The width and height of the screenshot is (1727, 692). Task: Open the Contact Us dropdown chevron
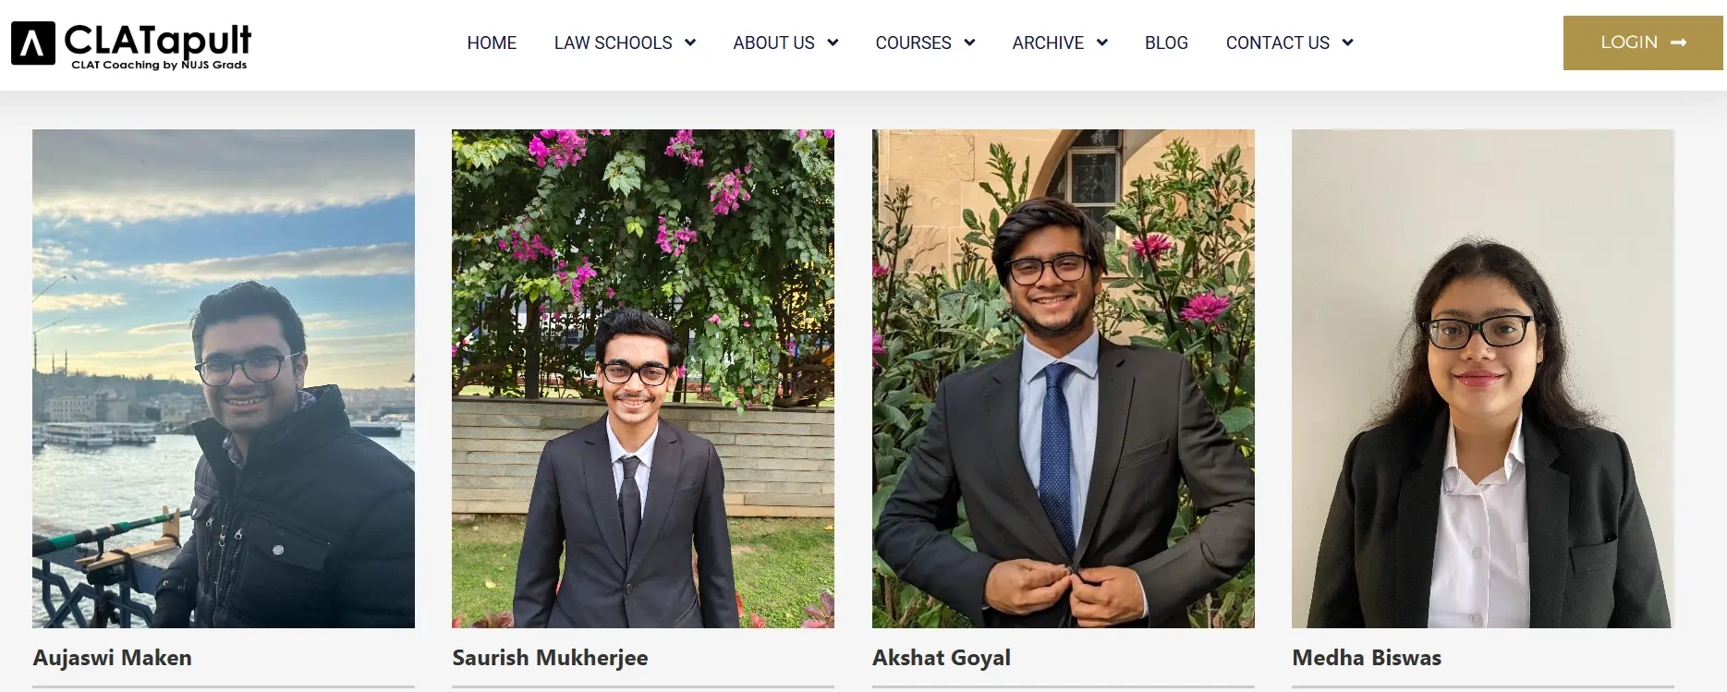pos(1347,42)
